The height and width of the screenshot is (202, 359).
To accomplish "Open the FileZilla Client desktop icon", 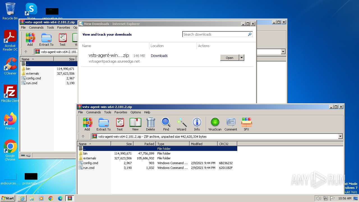I will [x=10, y=93].
